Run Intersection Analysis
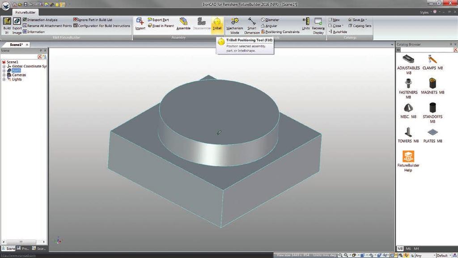 tap(40, 20)
